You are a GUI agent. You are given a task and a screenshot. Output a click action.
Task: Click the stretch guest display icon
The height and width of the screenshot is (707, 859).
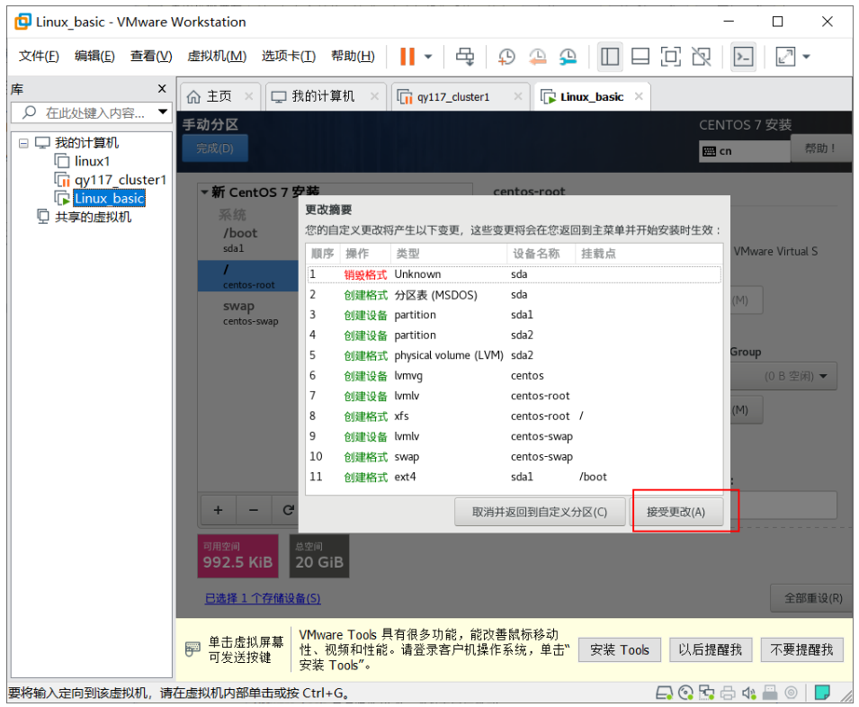pos(785,56)
